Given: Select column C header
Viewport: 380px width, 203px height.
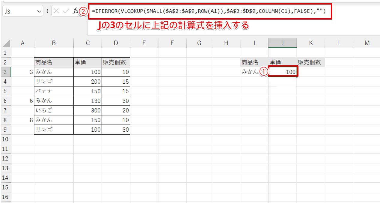Looking at the screenshot, I should [x=88, y=43].
